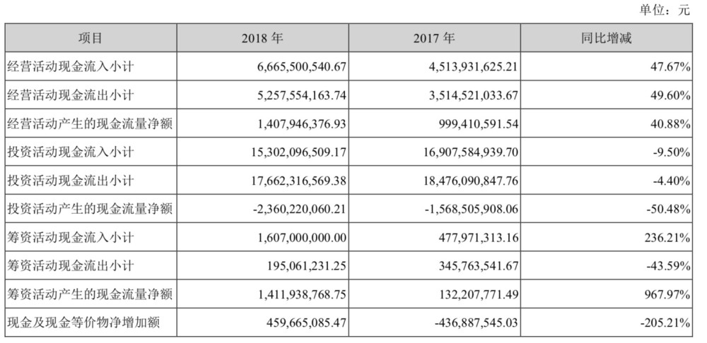Select the 筹资活动现金流出小计 row label
Screen dimensions: 707x343
[x=71, y=266]
